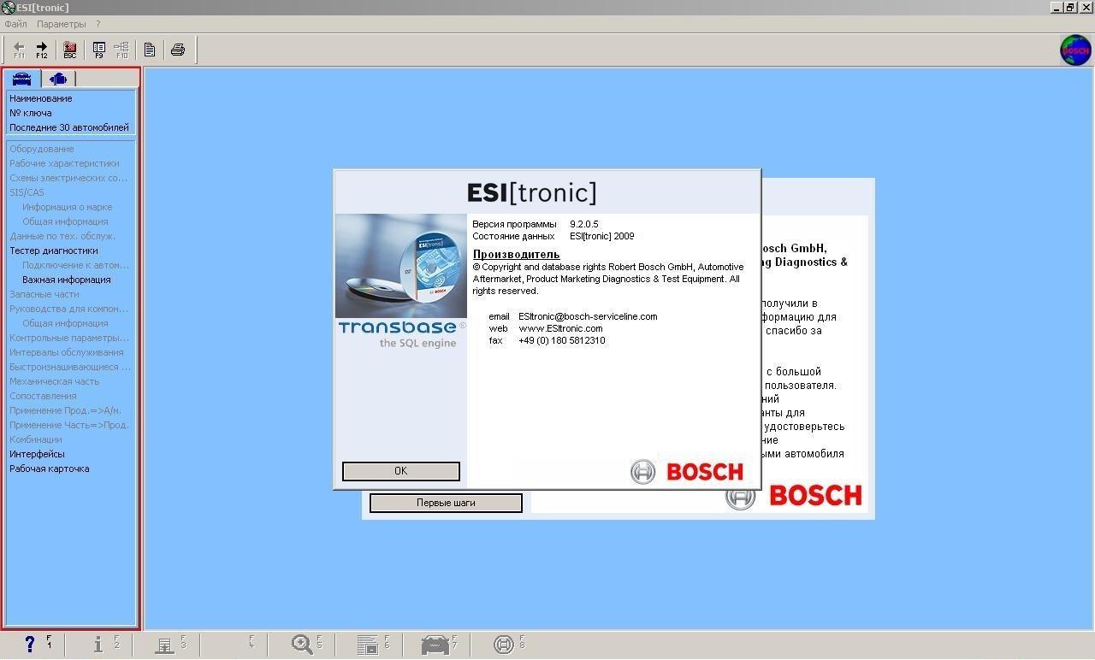Click the Первые шаги button
This screenshot has width=1095, height=660.
pyautogui.click(x=446, y=503)
